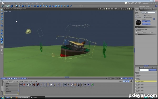Open the File menu
The height and width of the screenshot is (99, 158).
(6, 3)
